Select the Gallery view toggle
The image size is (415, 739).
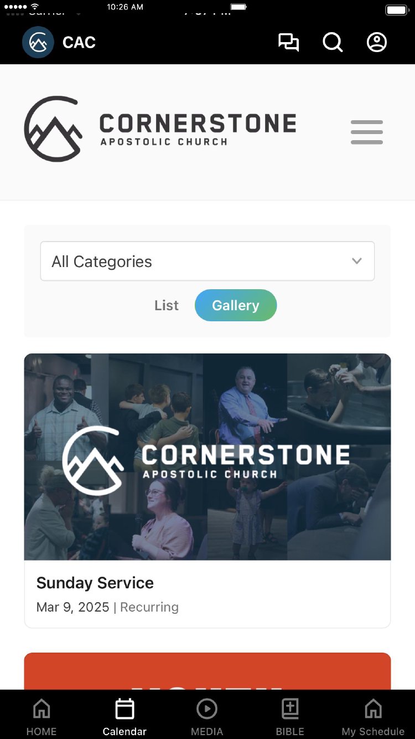coord(236,305)
